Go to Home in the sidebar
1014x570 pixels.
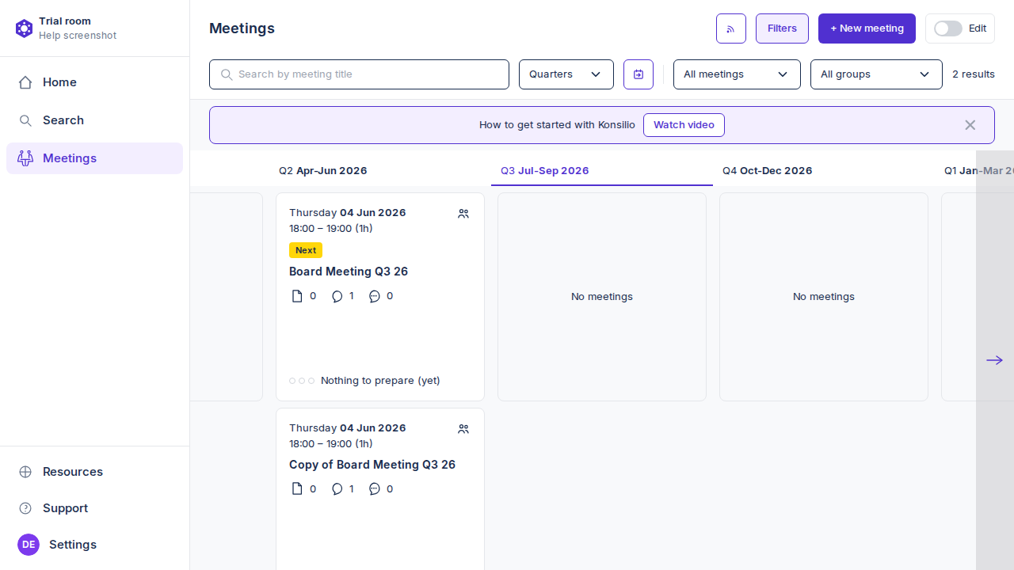tap(94, 82)
